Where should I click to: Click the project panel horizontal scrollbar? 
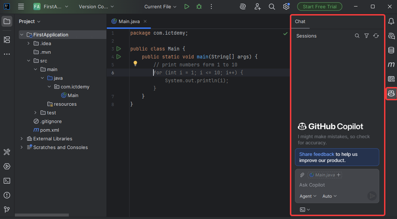(42, 215)
